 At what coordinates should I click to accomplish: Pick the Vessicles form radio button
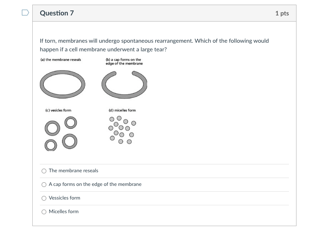point(44,198)
